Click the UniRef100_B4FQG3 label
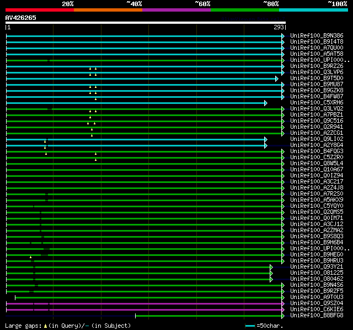353x330 pixels. [317, 151]
